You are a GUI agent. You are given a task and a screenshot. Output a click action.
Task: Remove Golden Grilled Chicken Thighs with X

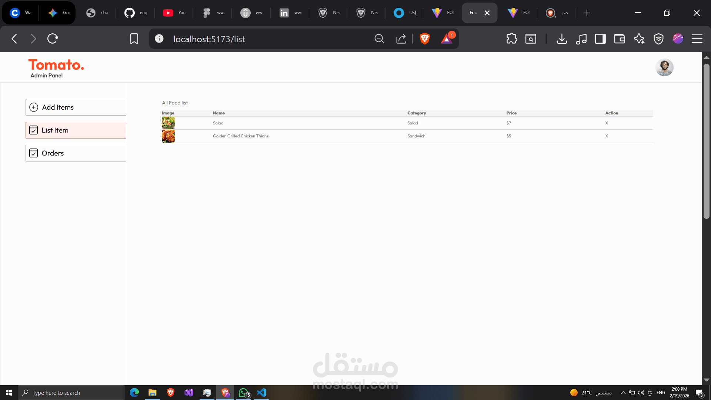[607, 136]
